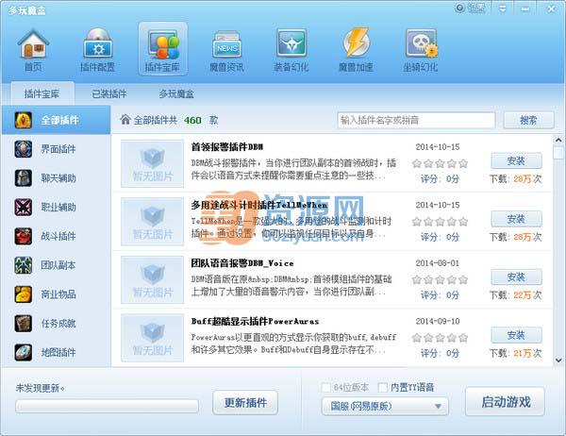Select 商业物品 category
Viewport: 566px width, 436px height.
56,294
